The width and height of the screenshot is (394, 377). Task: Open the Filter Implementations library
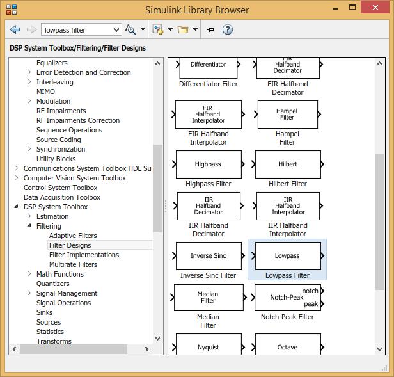click(x=84, y=255)
